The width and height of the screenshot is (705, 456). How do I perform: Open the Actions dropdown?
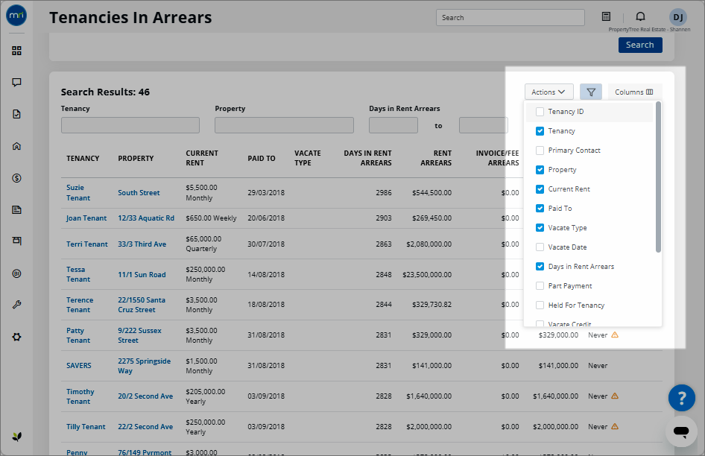[x=548, y=92]
